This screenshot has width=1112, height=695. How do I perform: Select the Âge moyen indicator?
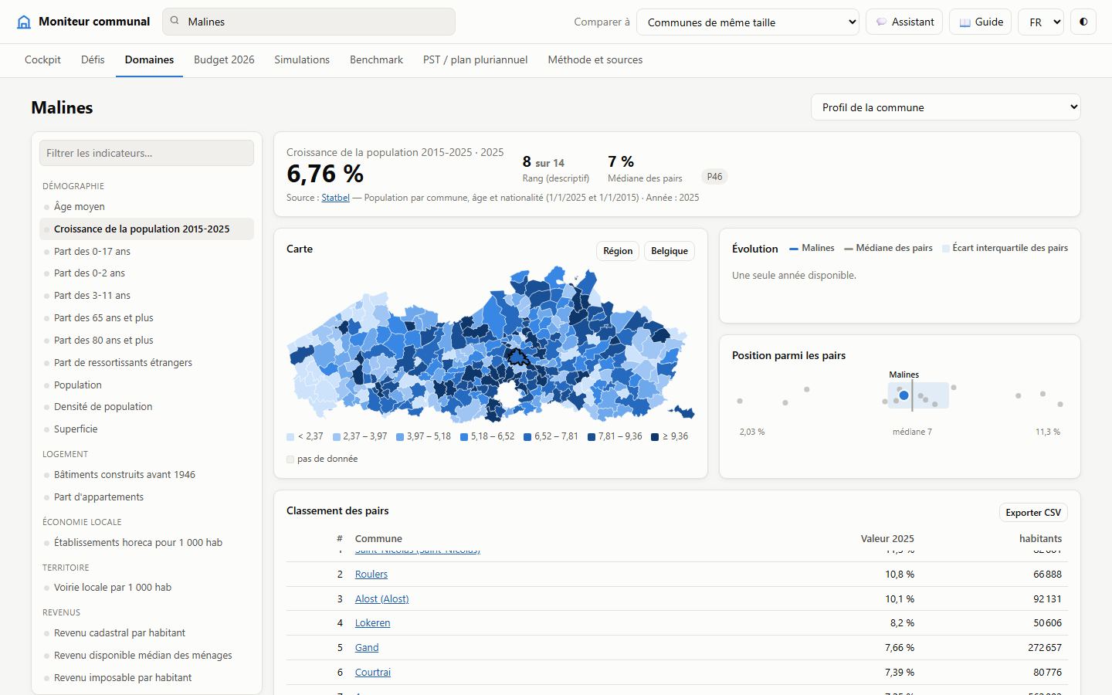[147, 206]
